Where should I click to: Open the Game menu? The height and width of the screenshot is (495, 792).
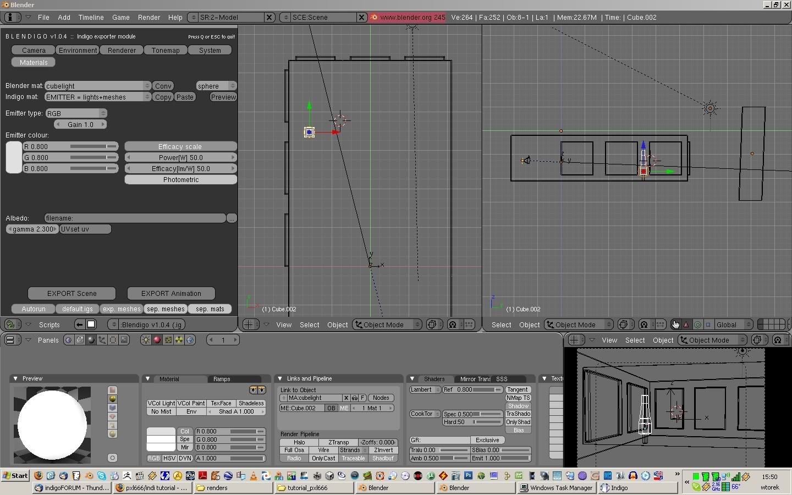(121, 17)
